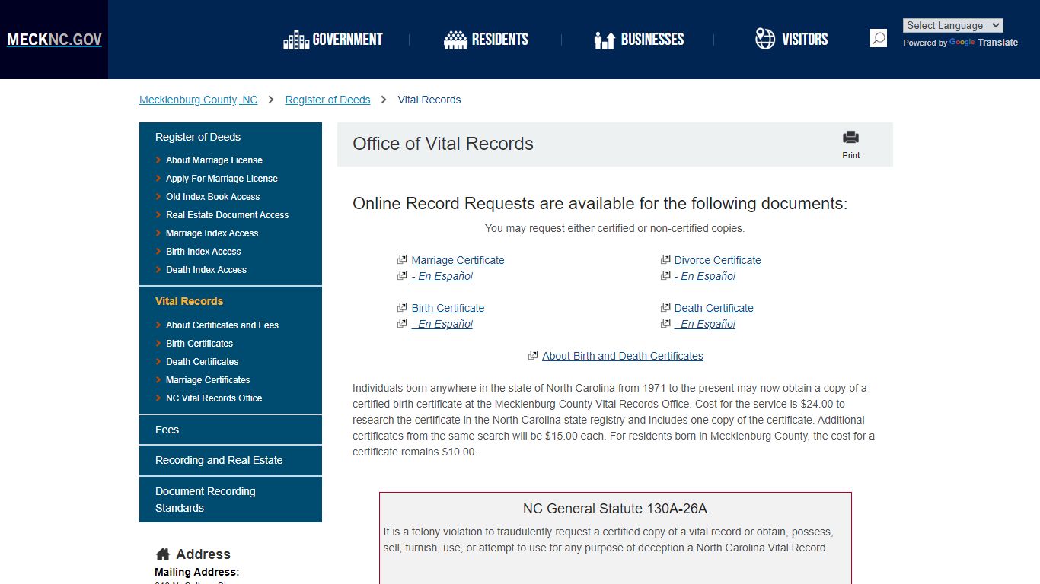This screenshot has width=1040, height=584.
Task: Click external-link icon beside About Birth and Death
Action: point(534,355)
